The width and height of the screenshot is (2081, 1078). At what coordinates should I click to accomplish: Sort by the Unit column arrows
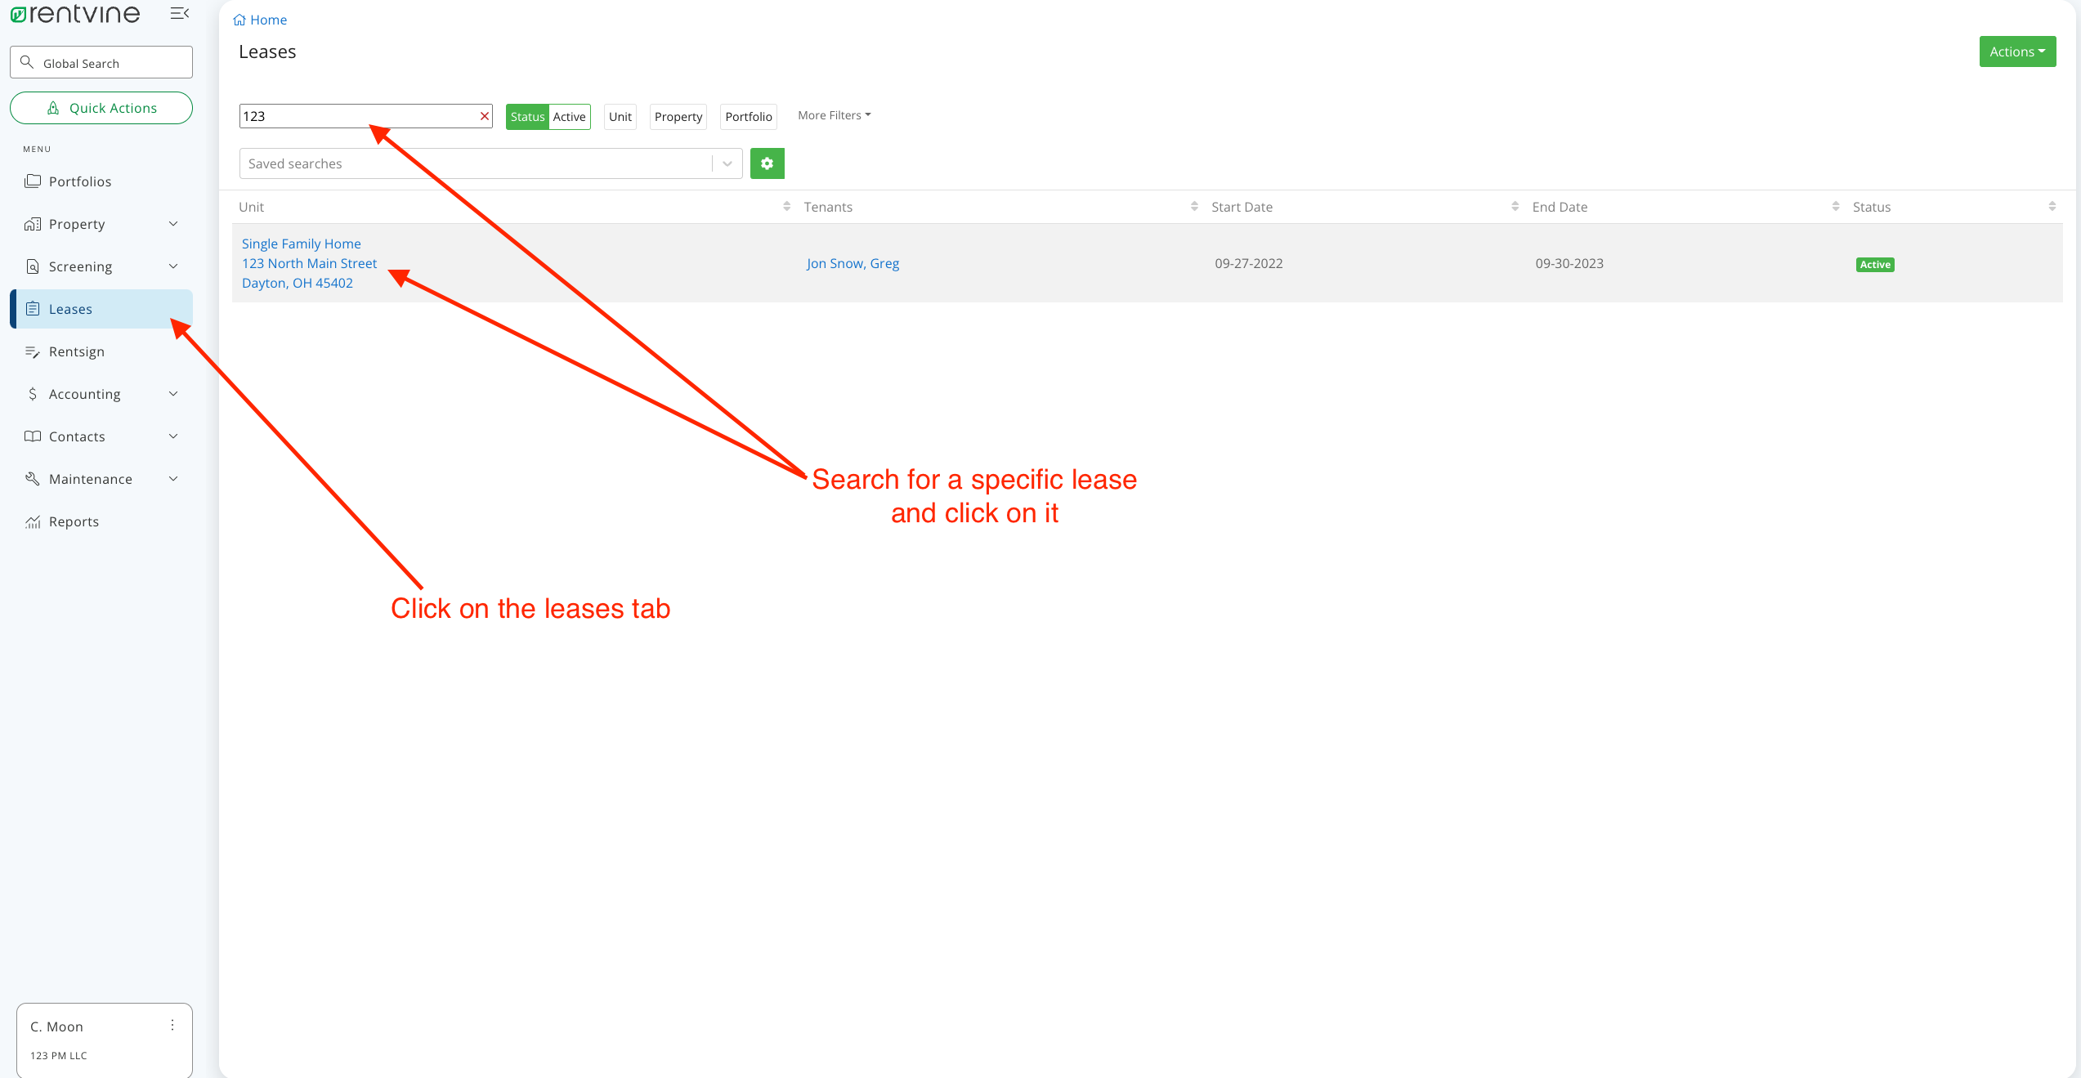[x=786, y=207]
